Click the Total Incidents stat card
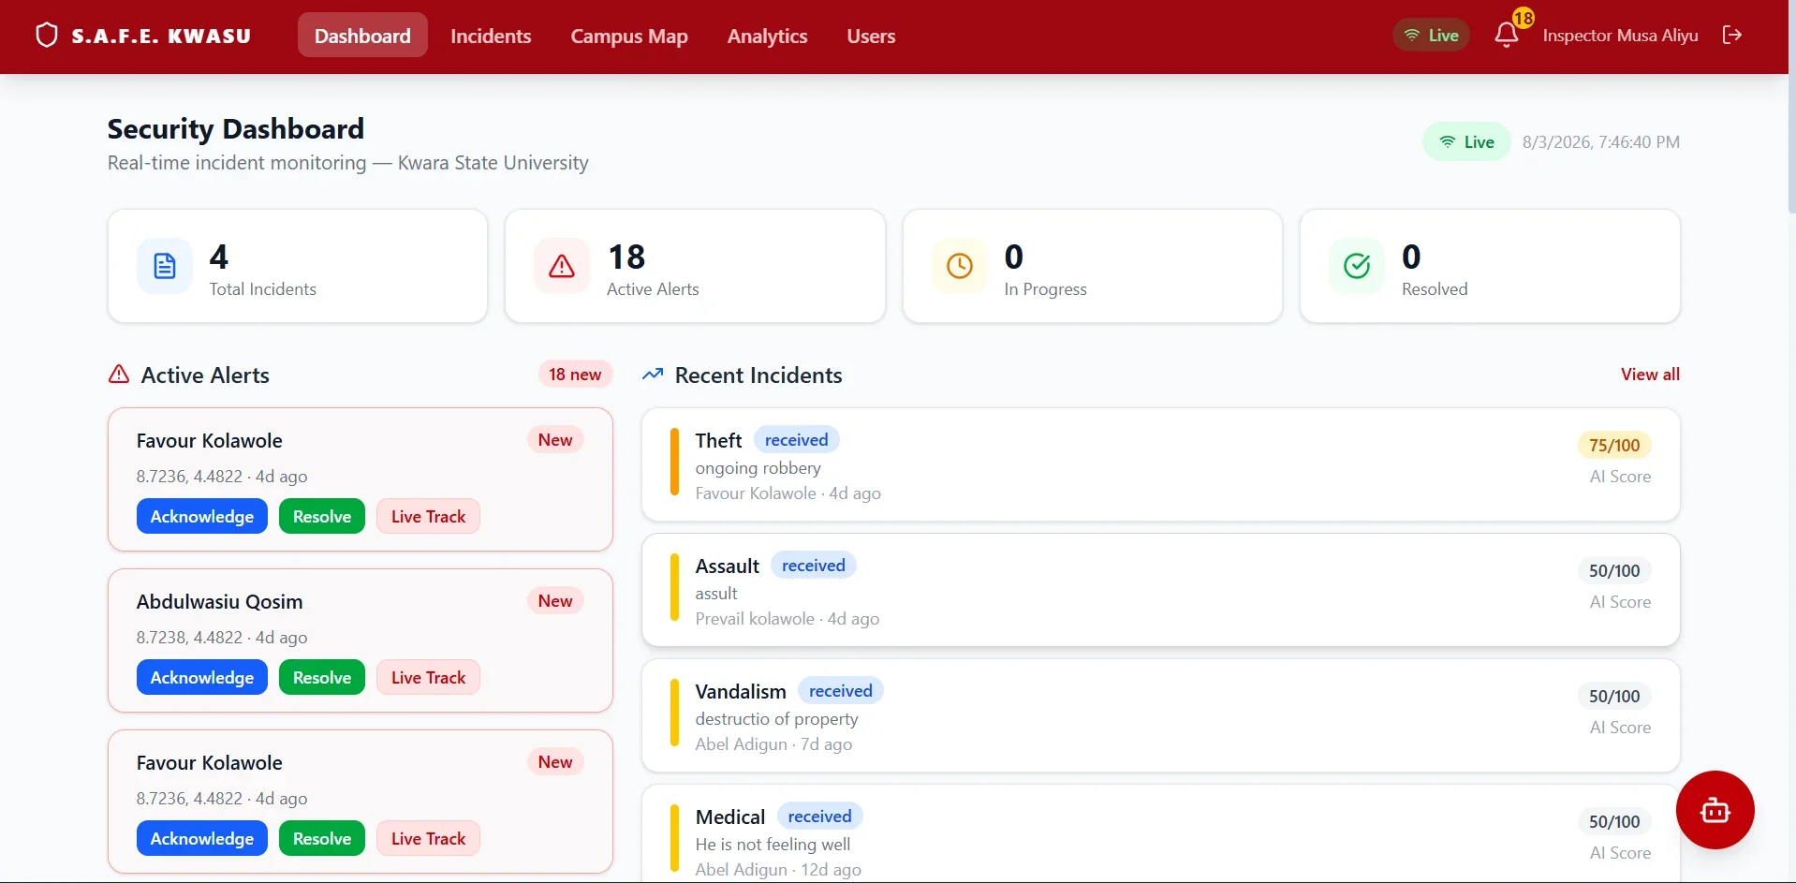 pos(298,266)
